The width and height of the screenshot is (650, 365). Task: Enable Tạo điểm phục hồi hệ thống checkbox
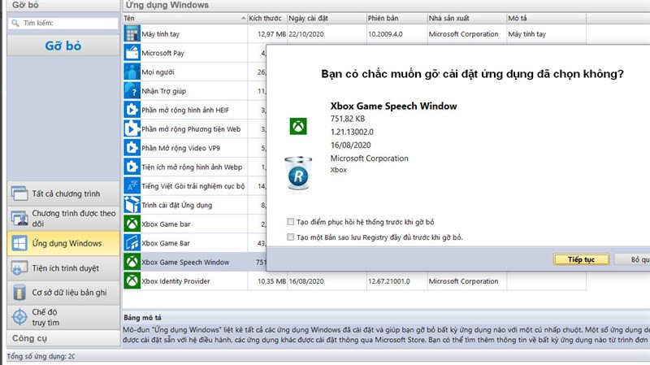pos(291,222)
